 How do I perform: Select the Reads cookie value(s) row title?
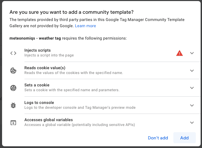click(x=45, y=68)
